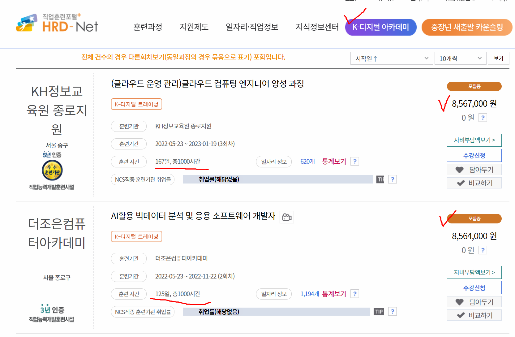This screenshot has height=337, width=515.
Task: Click the 훈련기간 label before 2023-01-19
Action: (129, 144)
